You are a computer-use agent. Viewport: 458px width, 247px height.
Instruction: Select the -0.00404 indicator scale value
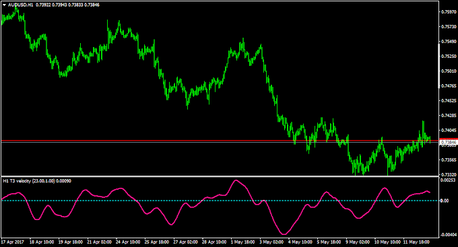coord(448,235)
